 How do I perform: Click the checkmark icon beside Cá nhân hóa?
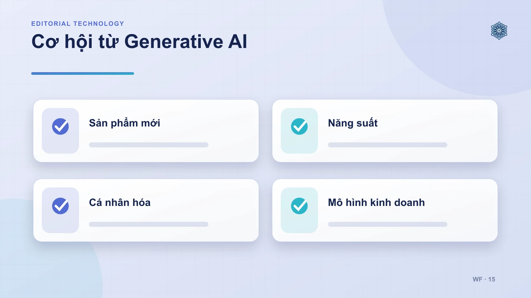(60, 206)
